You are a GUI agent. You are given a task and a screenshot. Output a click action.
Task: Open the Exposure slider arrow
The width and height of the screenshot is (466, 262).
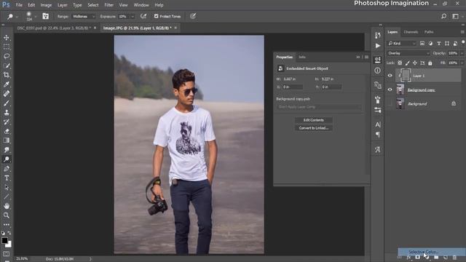(133, 17)
